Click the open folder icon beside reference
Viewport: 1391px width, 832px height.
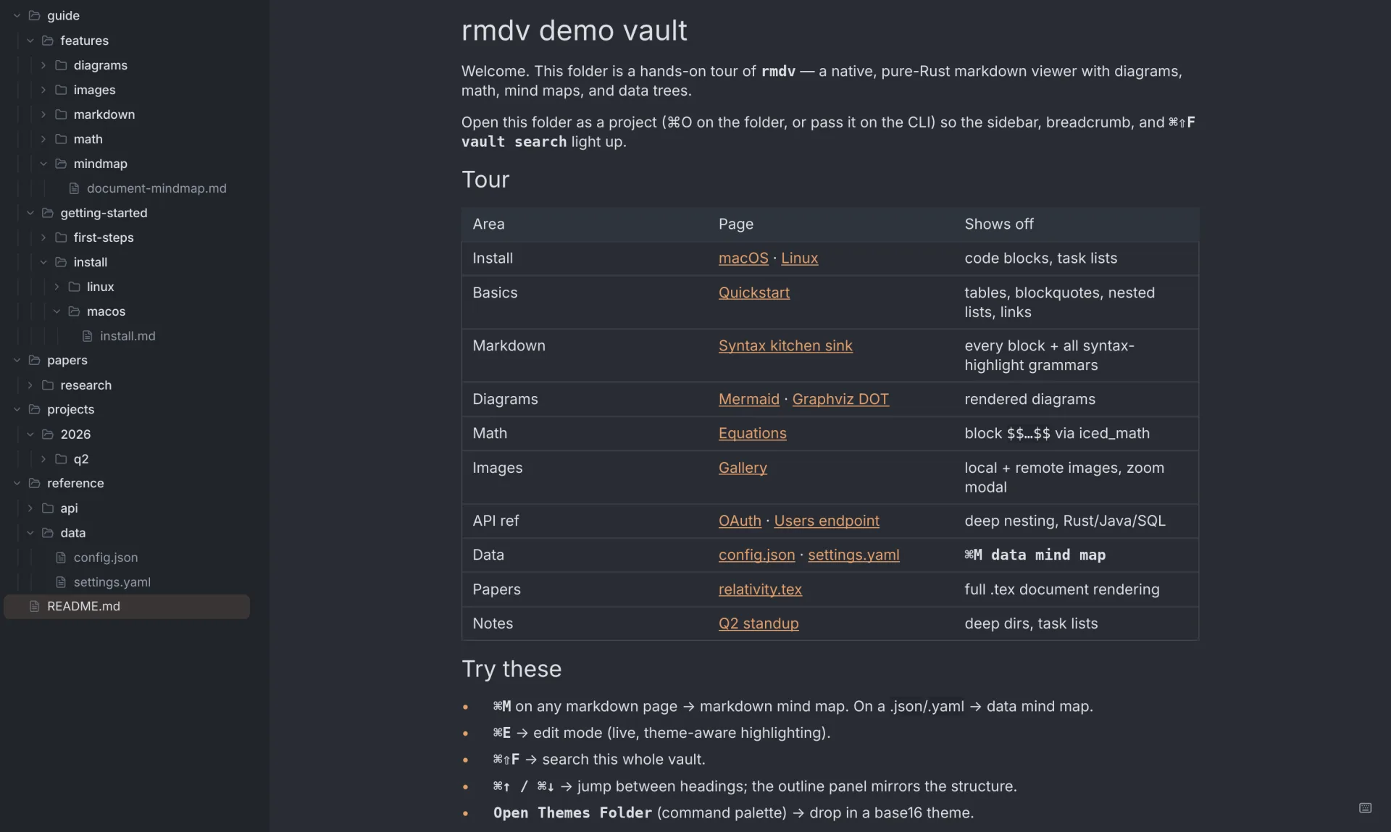point(34,483)
